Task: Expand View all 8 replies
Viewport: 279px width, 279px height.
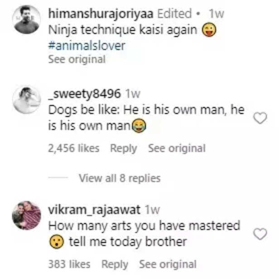Action: 120,178
